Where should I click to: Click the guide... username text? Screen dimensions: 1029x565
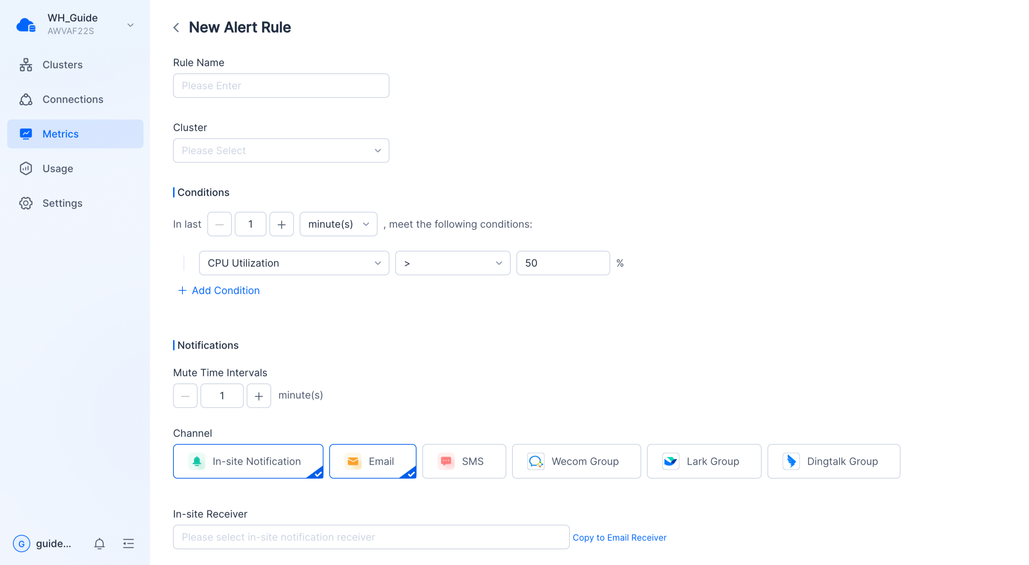tap(53, 543)
